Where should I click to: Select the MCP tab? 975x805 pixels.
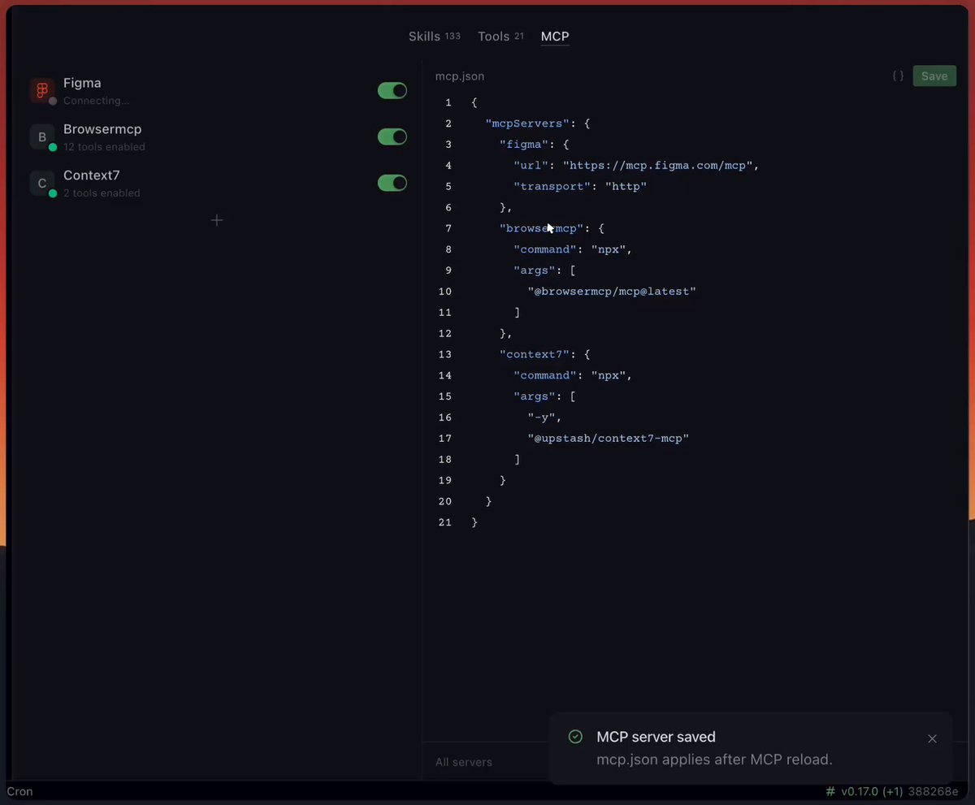[555, 37]
